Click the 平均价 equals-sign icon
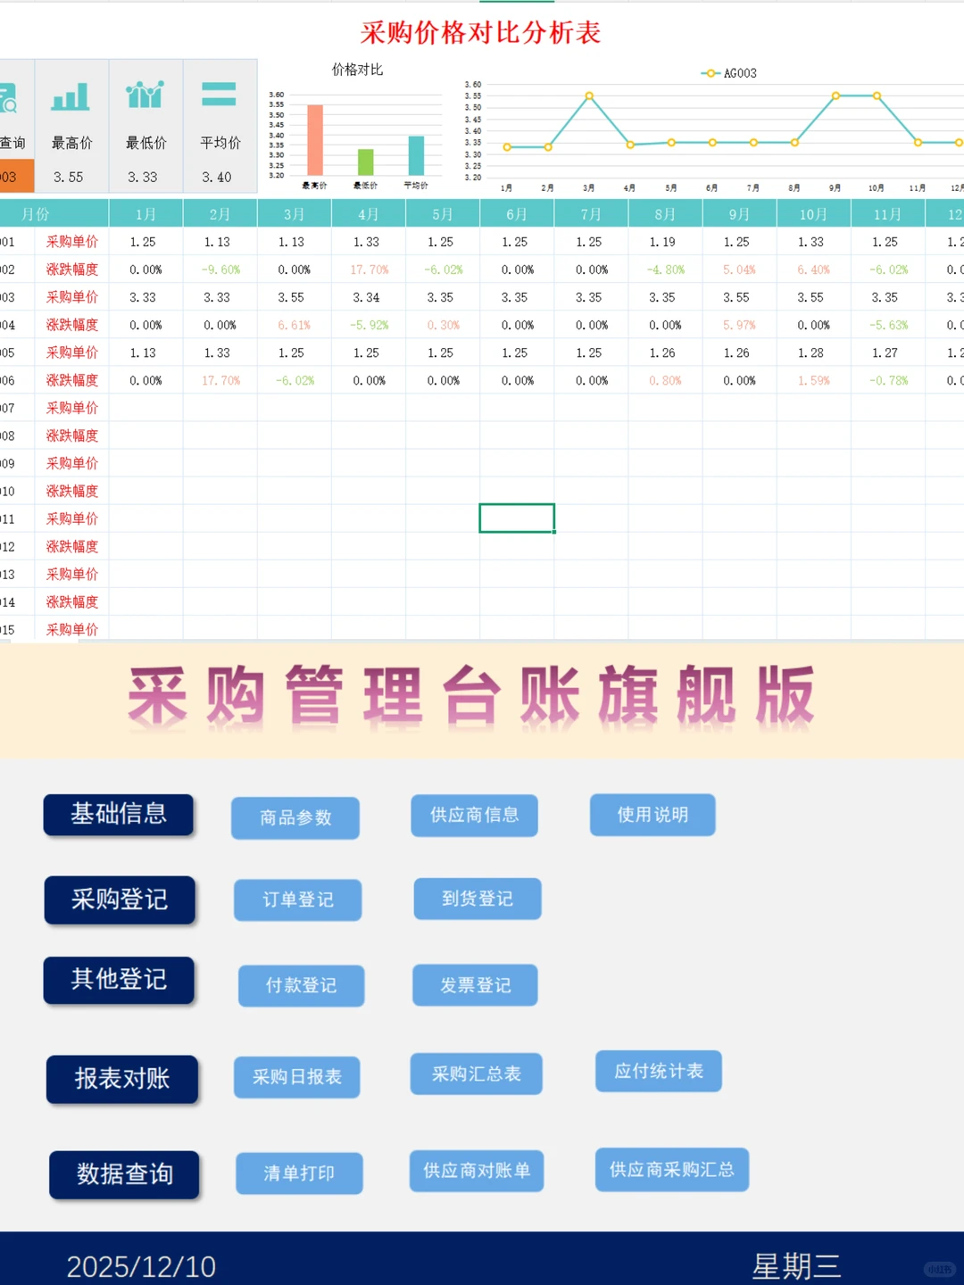 click(x=219, y=94)
